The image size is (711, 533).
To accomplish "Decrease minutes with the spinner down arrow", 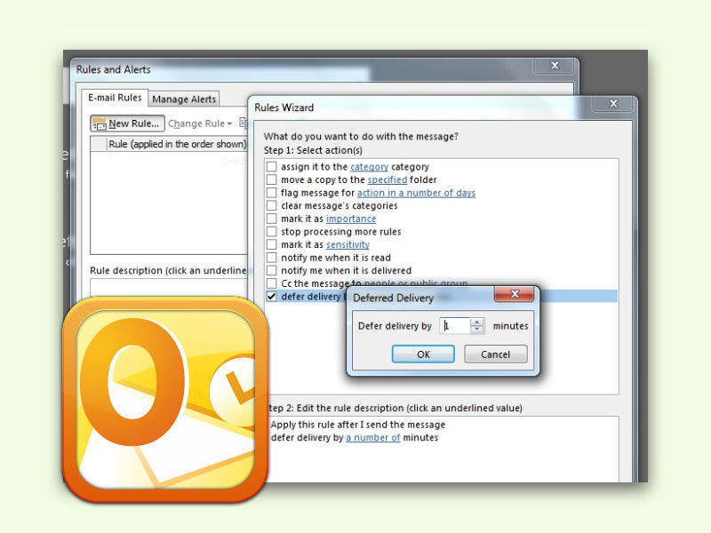I will pyautogui.click(x=476, y=330).
